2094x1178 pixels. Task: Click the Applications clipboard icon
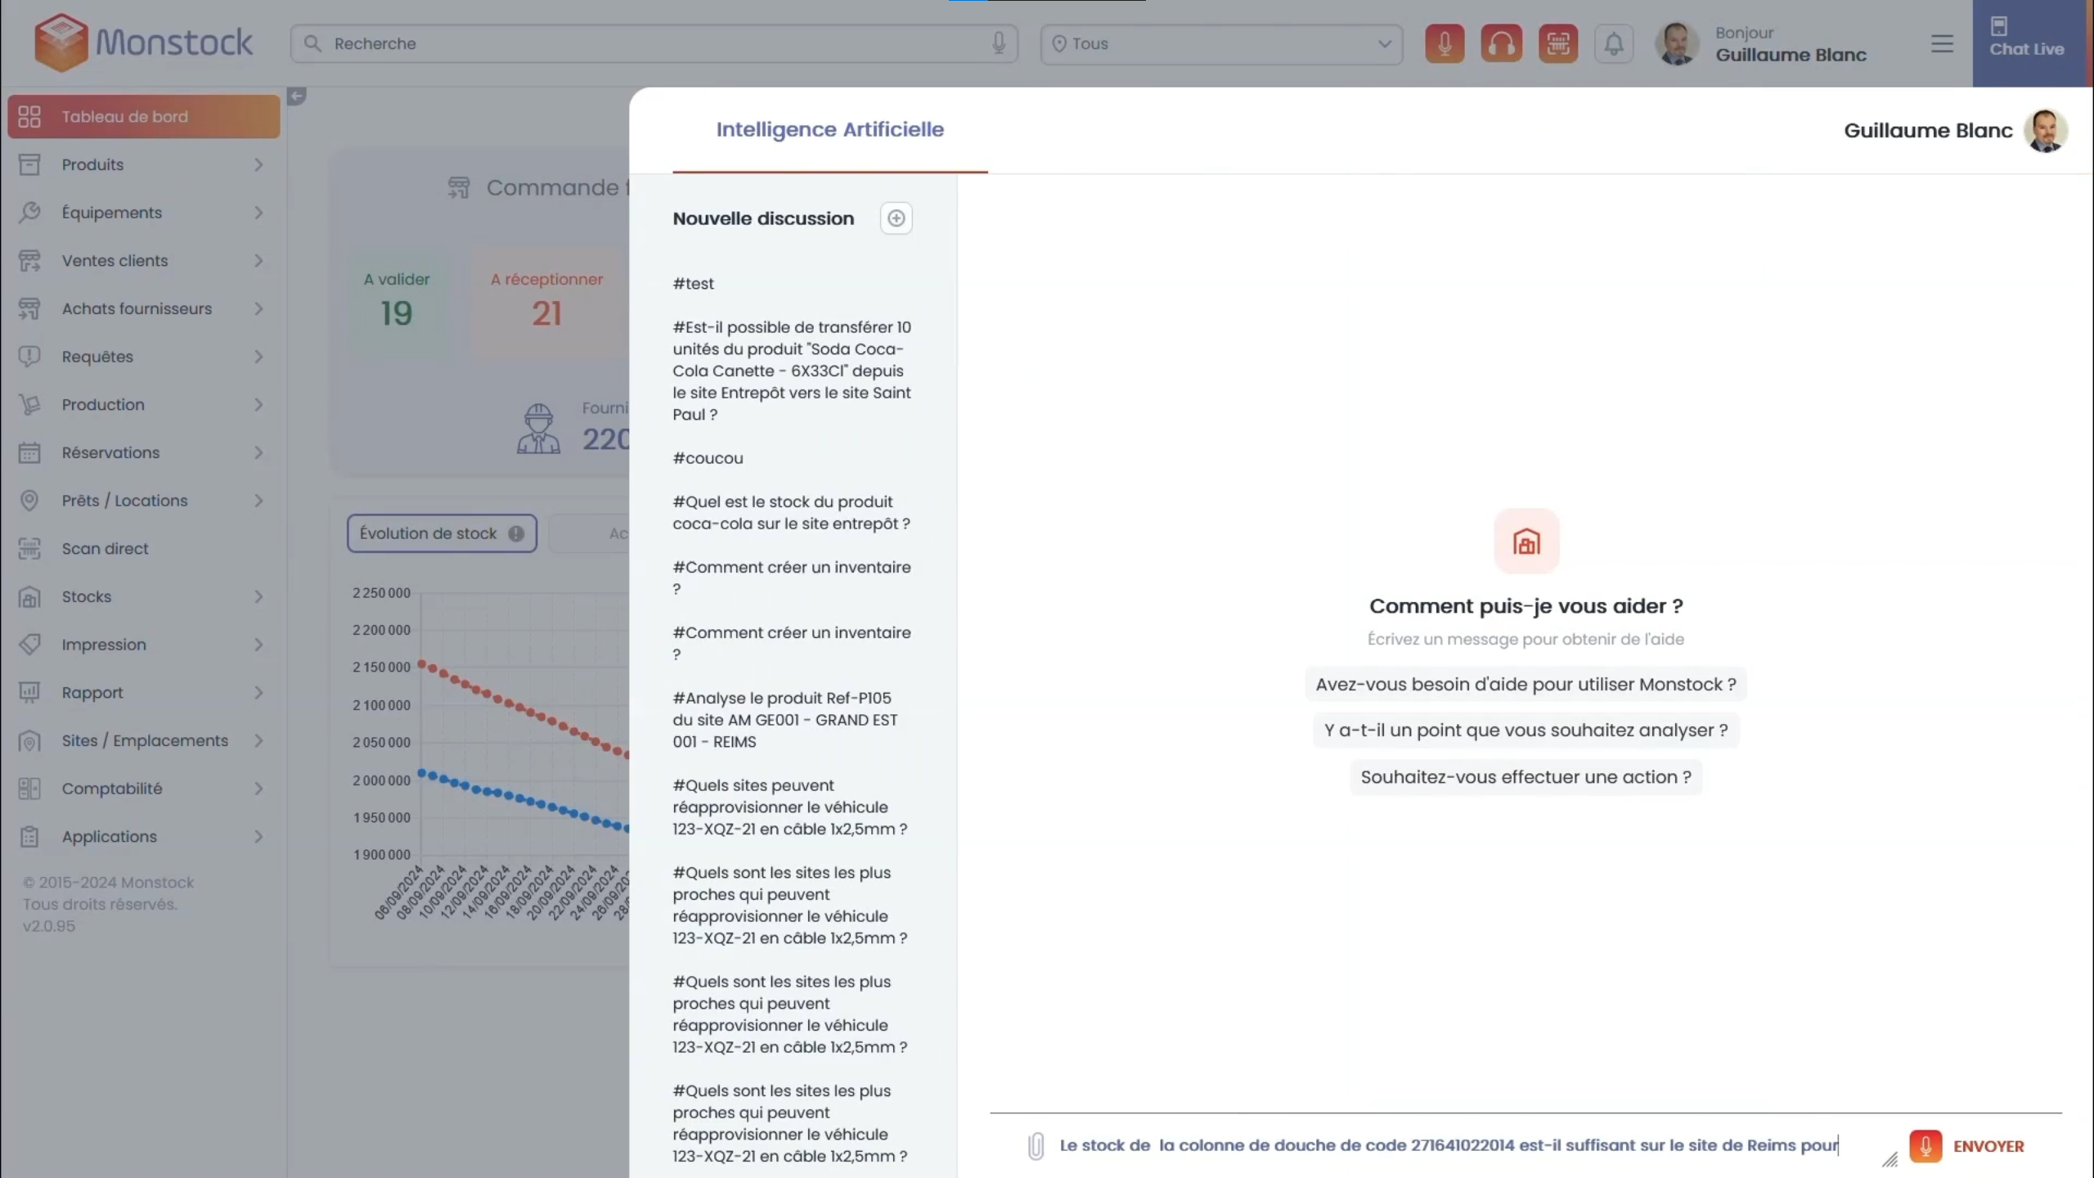(29, 837)
